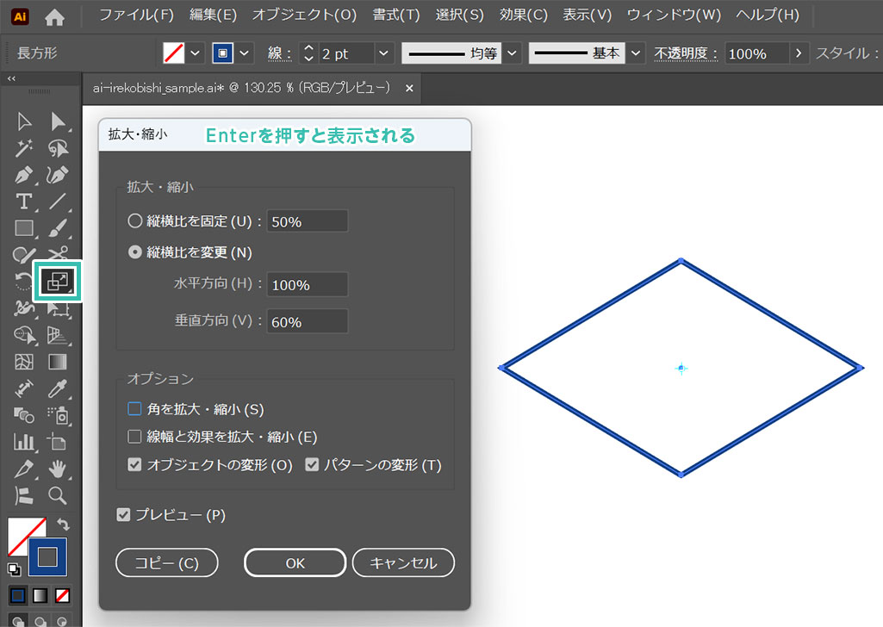
Task: Open the オブジェクト(O) menu
Action: pyautogui.click(x=304, y=16)
